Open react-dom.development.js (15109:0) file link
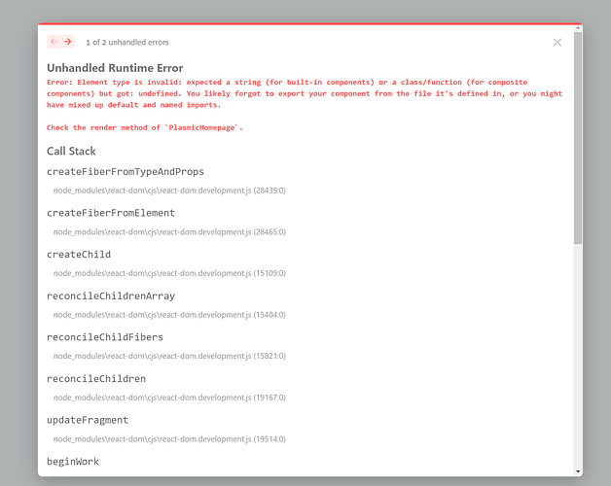The image size is (611, 486). 169,273
